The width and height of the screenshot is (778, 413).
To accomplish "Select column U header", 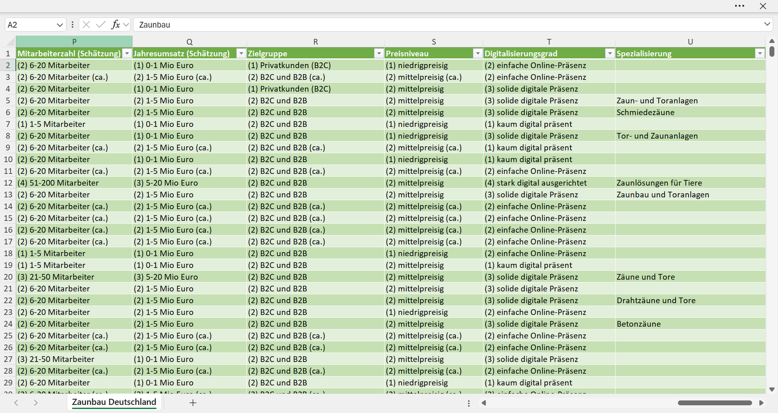I will (x=690, y=42).
